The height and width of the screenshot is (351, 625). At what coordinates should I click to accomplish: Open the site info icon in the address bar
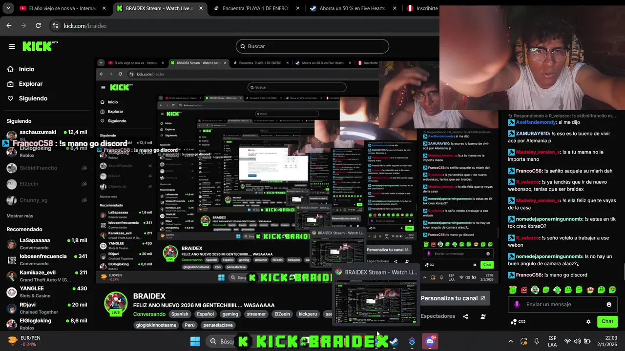click(55, 26)
